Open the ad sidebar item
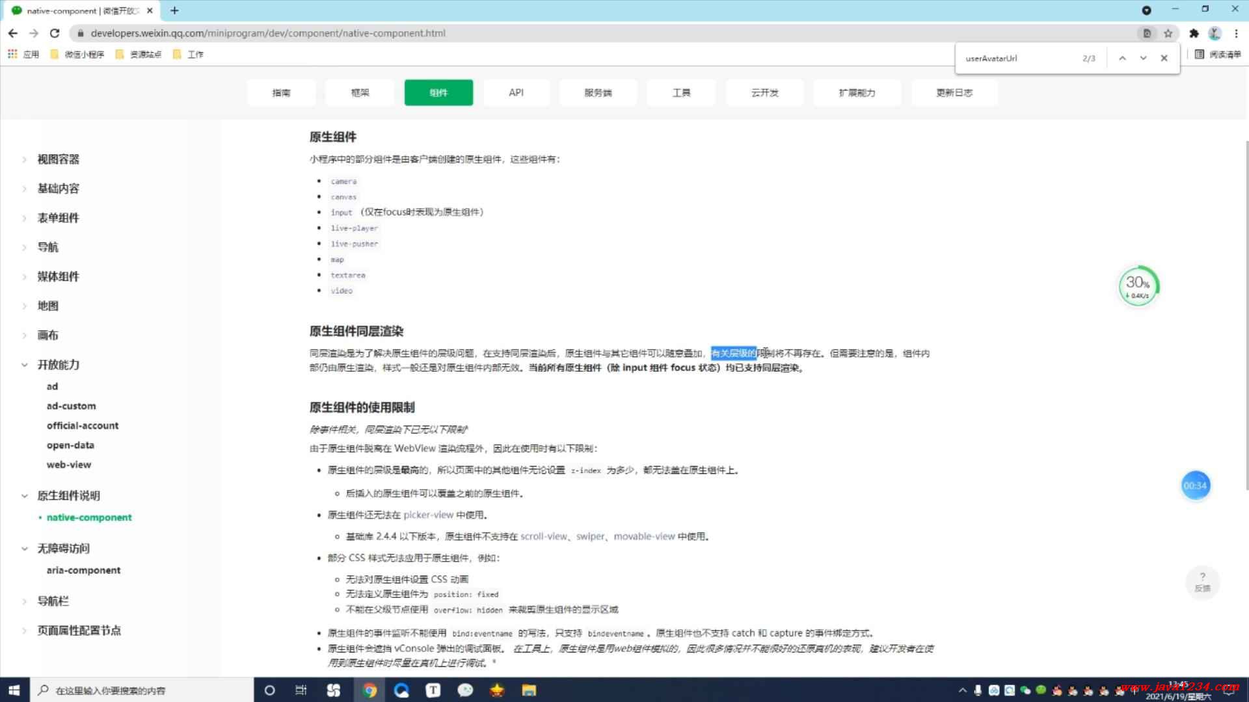1249x702 pixels. 52,386
